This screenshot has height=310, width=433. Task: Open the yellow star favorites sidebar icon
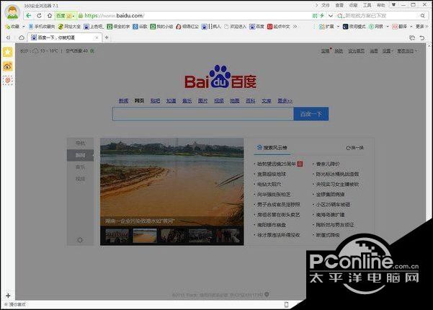click(8, 52)
